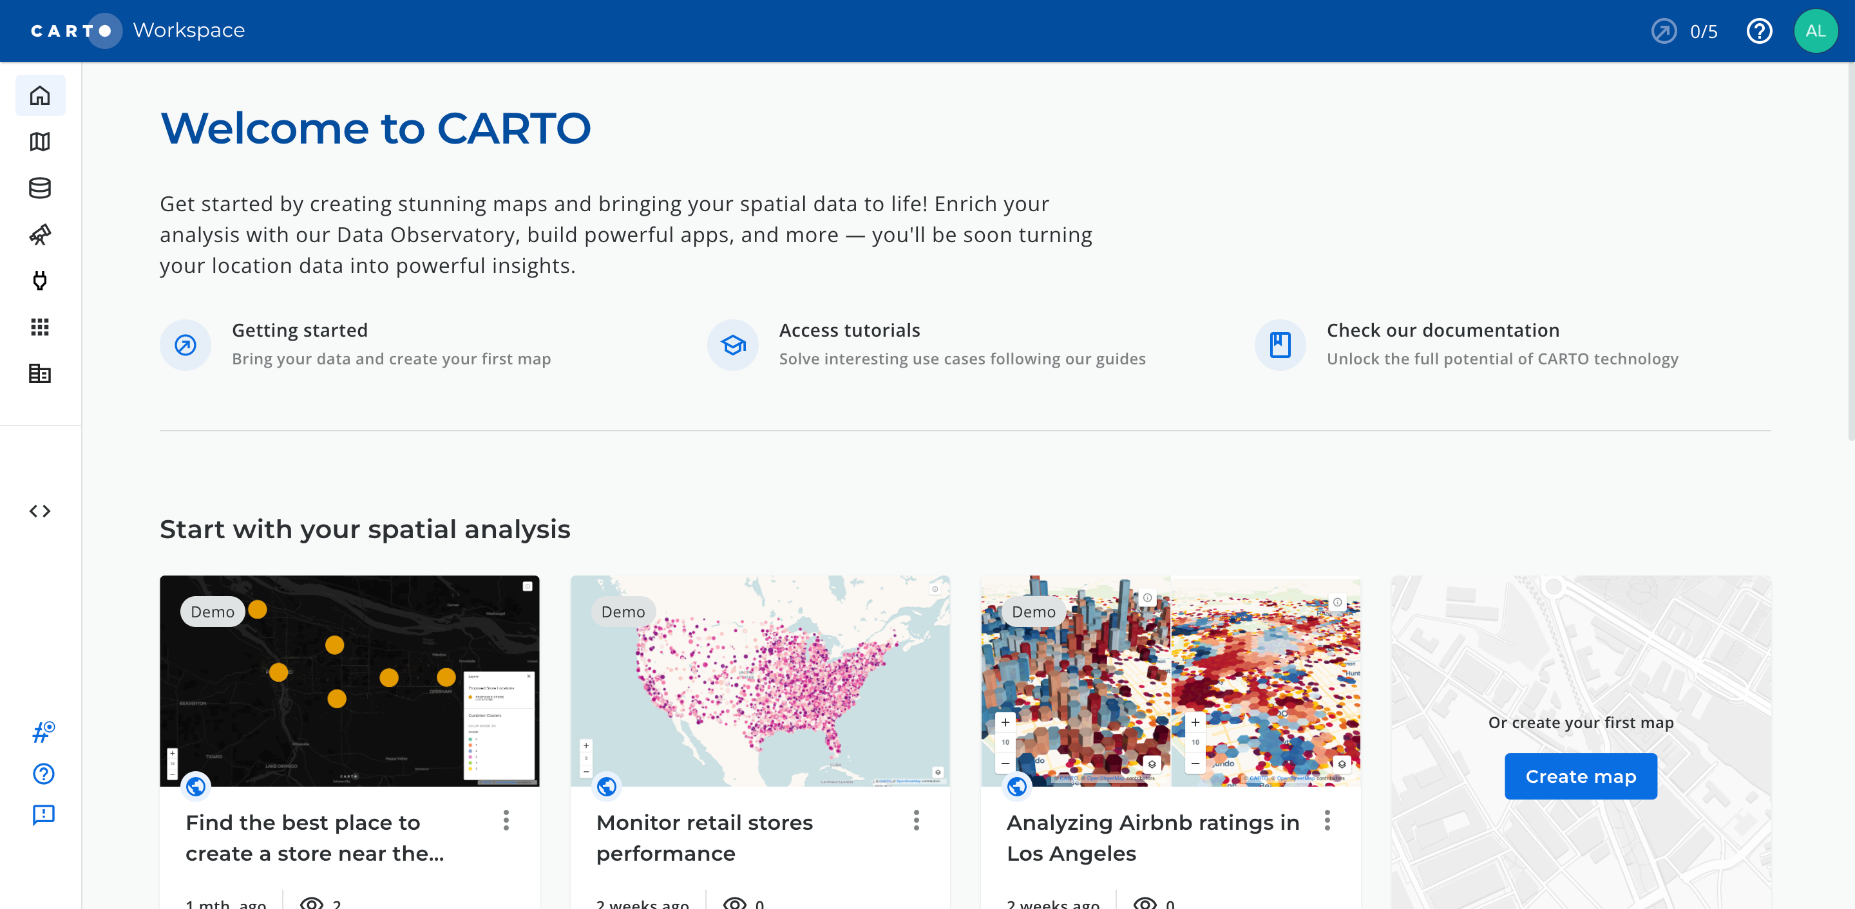The height and width of the screenshot is (909, 1855).
Task: Open the Monitor retail stores map thumbnail
Action: coord(760,681)
